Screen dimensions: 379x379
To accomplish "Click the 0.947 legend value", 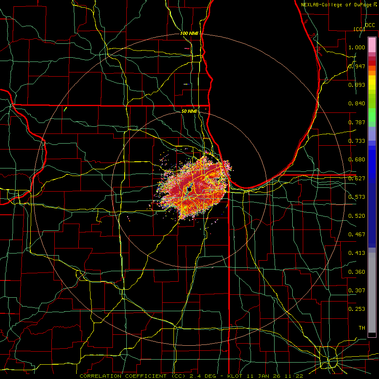I will tap(357, 66).
